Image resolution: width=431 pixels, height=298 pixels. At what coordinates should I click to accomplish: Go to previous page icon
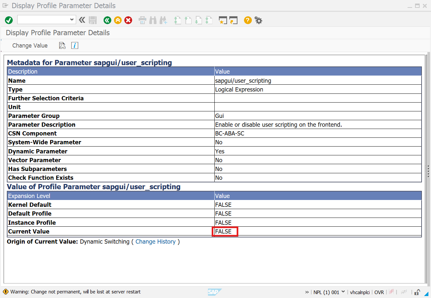point(188,20)
